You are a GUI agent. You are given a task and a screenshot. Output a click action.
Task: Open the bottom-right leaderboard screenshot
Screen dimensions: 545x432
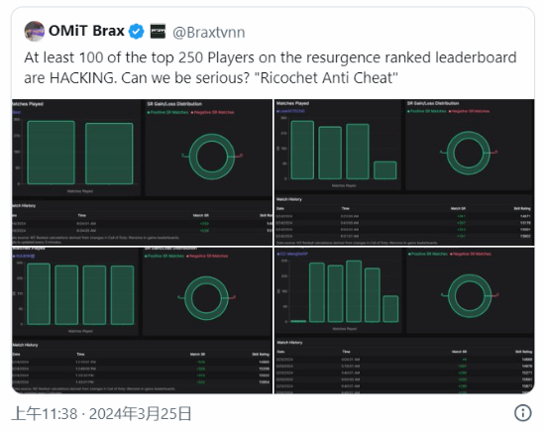coord(404,320)
